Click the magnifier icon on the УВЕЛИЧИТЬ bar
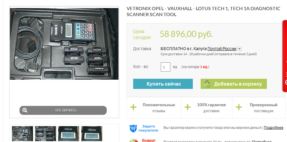 tap(25, 110)
